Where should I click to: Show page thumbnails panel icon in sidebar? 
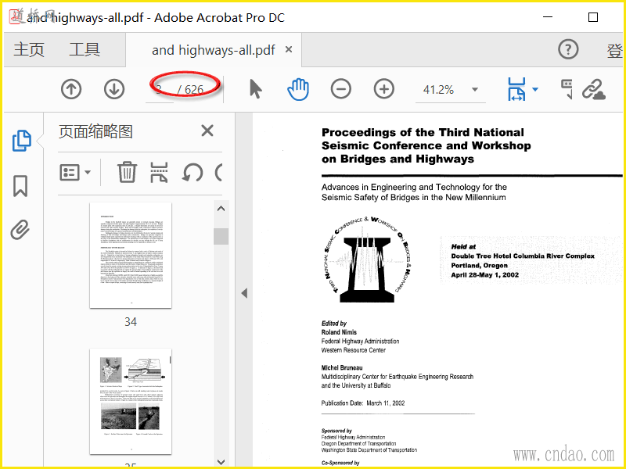pos(22,141)
